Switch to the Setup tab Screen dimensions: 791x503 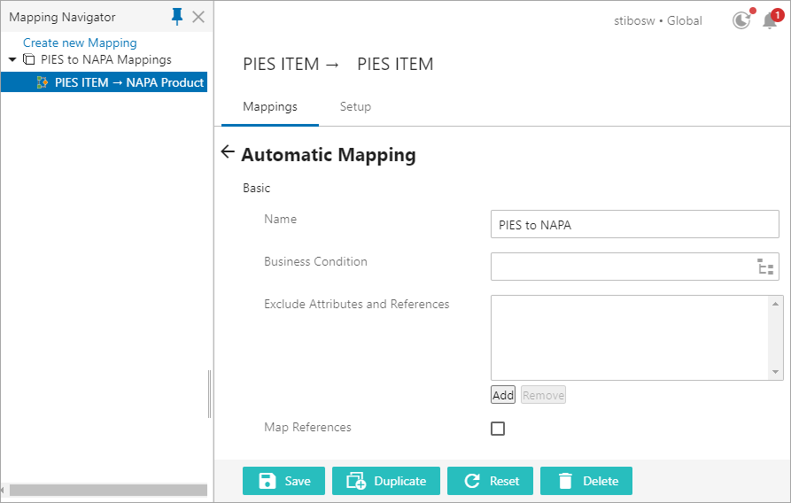[355, 107]
